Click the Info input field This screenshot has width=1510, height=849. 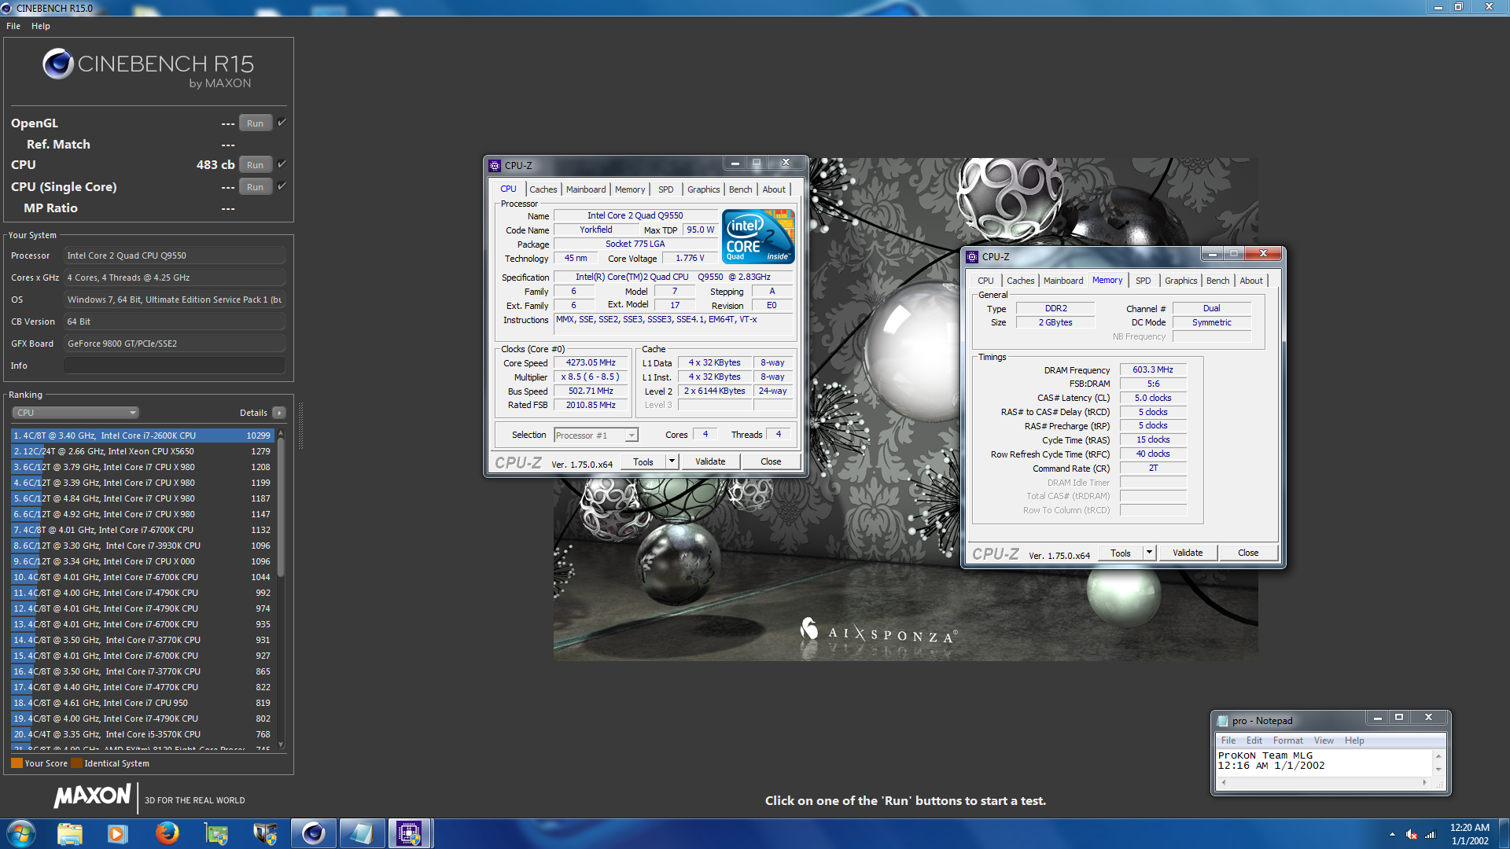coord(175,366)
